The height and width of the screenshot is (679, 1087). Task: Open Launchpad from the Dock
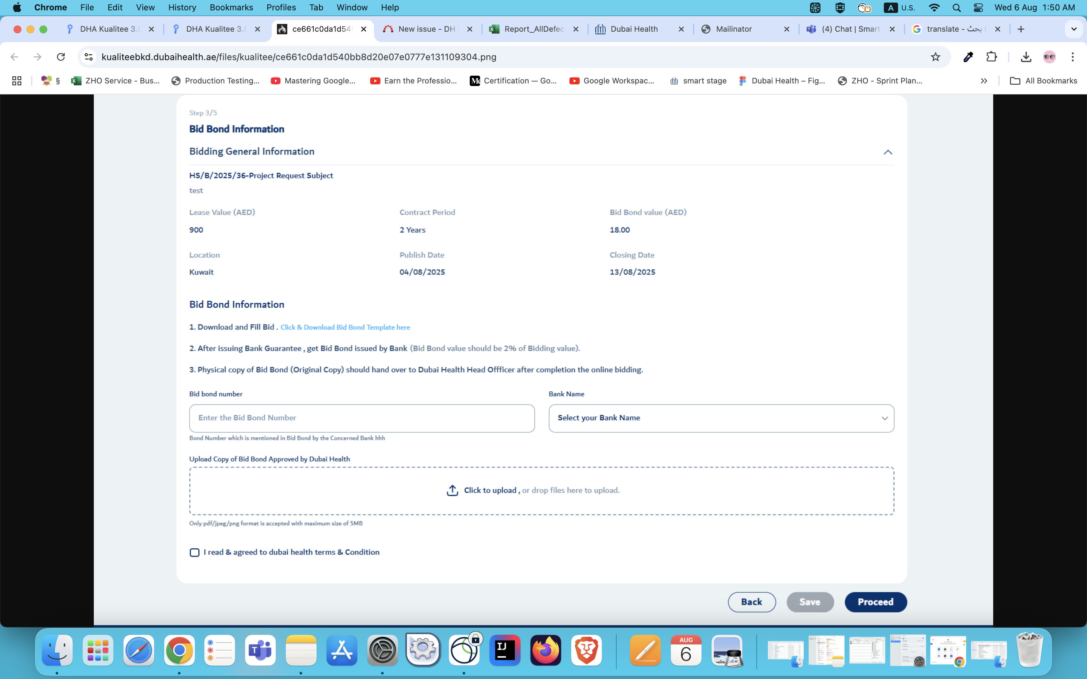[98, 650]
